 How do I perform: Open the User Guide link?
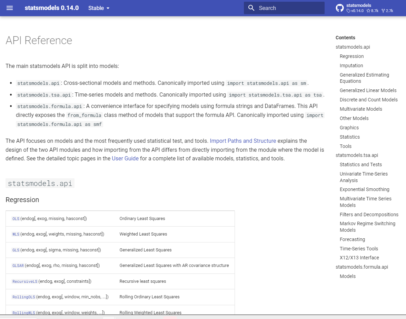point(125,158)
